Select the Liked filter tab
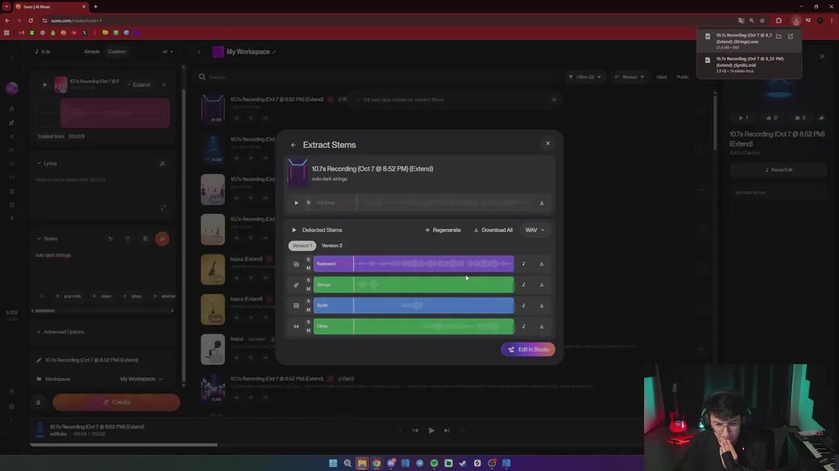839x471 pixels. tap(662, 77)
